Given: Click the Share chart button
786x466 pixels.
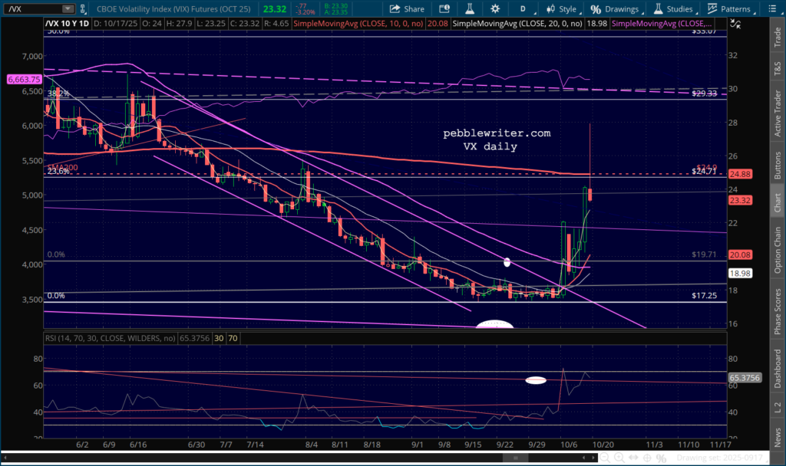Looking at the screenshot, I should click(407, 9).
